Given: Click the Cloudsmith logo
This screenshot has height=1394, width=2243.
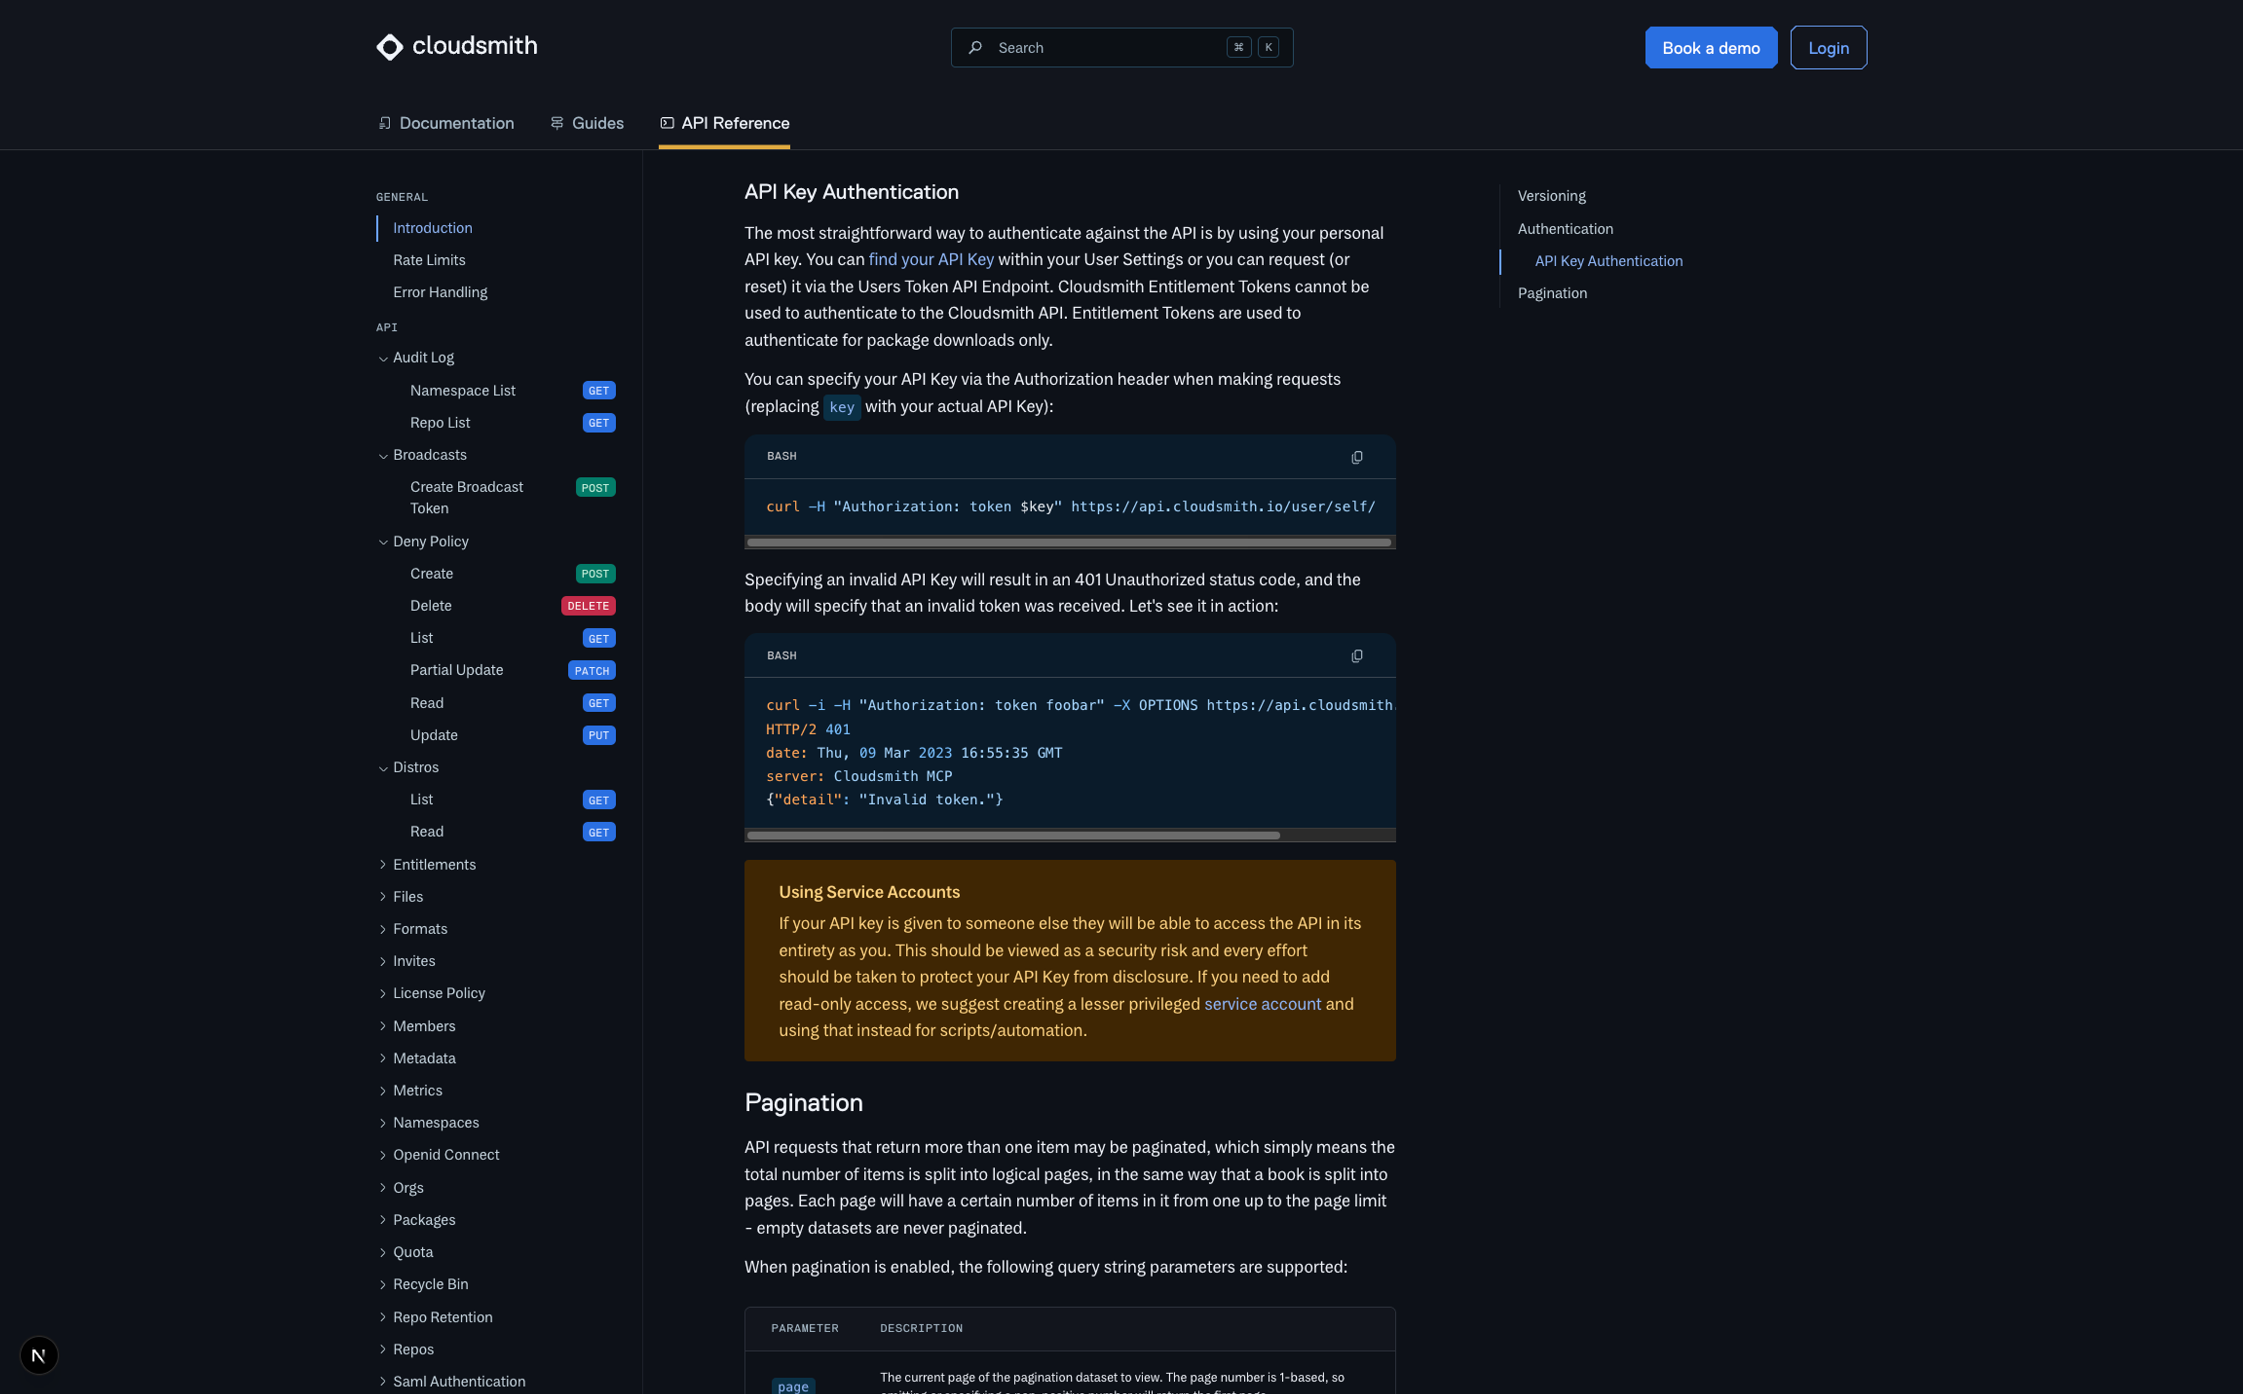Looking at the screenshot, I should pyautogui.click(x=457, y=46).
